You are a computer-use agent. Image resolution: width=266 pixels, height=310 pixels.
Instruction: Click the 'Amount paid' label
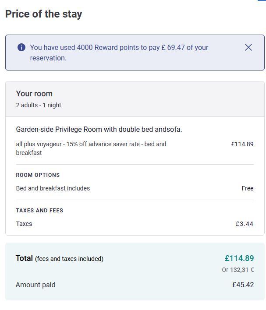coord(35,285)
